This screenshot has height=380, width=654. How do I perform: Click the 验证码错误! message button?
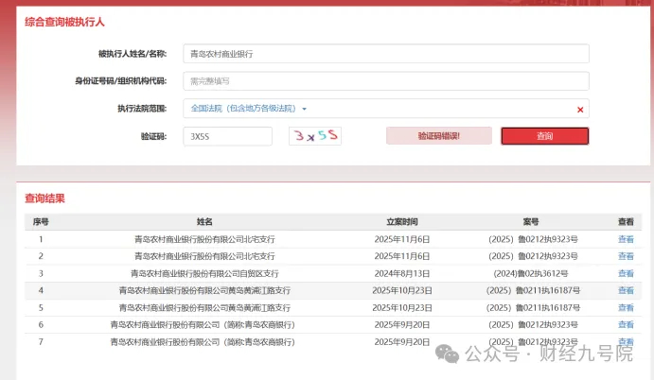coord(439,136)
